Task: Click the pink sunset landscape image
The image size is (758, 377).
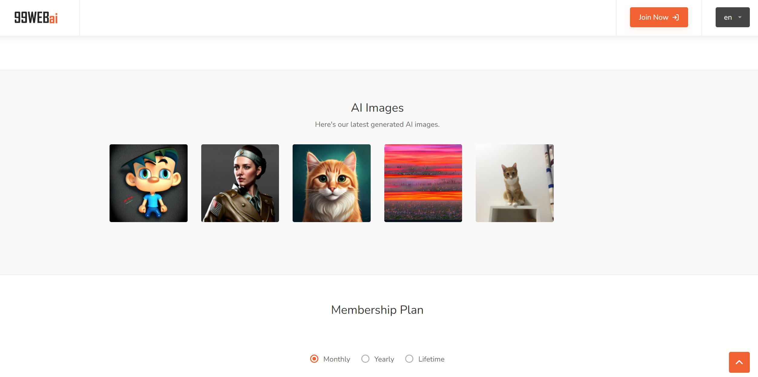Action: [423, 183]
